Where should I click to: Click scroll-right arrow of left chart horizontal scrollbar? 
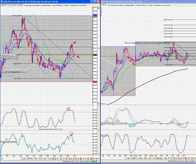(24, 159)
